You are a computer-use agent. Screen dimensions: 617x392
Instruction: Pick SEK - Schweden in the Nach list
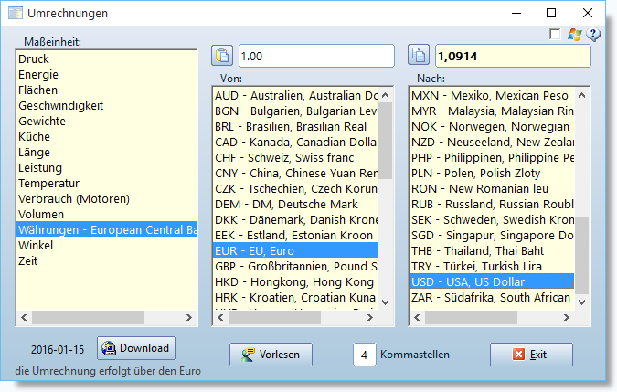tap(492, 220)
